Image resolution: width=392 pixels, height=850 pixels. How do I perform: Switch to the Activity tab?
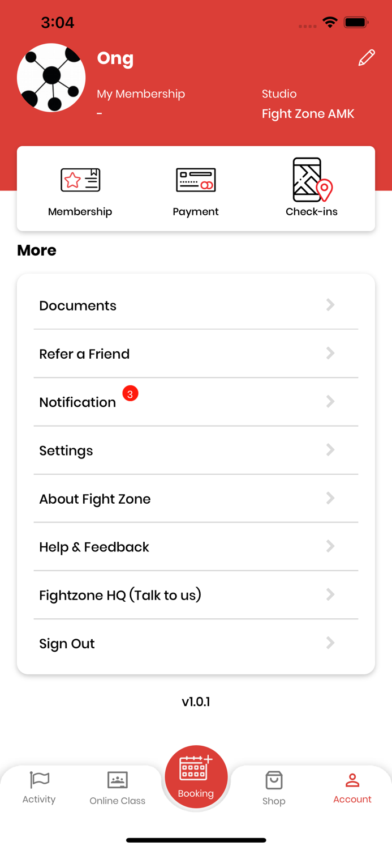point(39,788)
